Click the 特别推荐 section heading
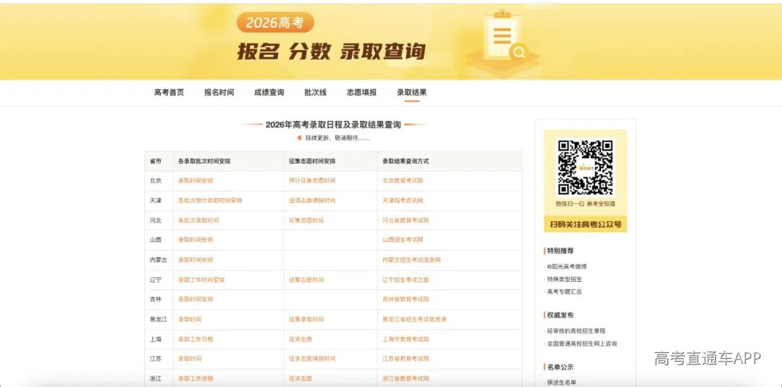 pos(560,251)
